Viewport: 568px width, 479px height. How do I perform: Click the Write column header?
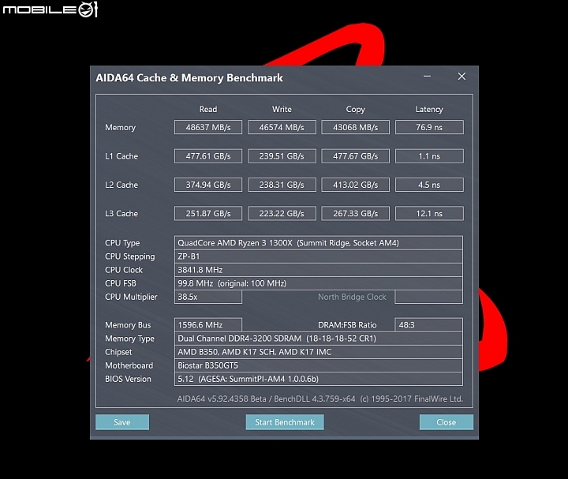(x=282, y=109)
